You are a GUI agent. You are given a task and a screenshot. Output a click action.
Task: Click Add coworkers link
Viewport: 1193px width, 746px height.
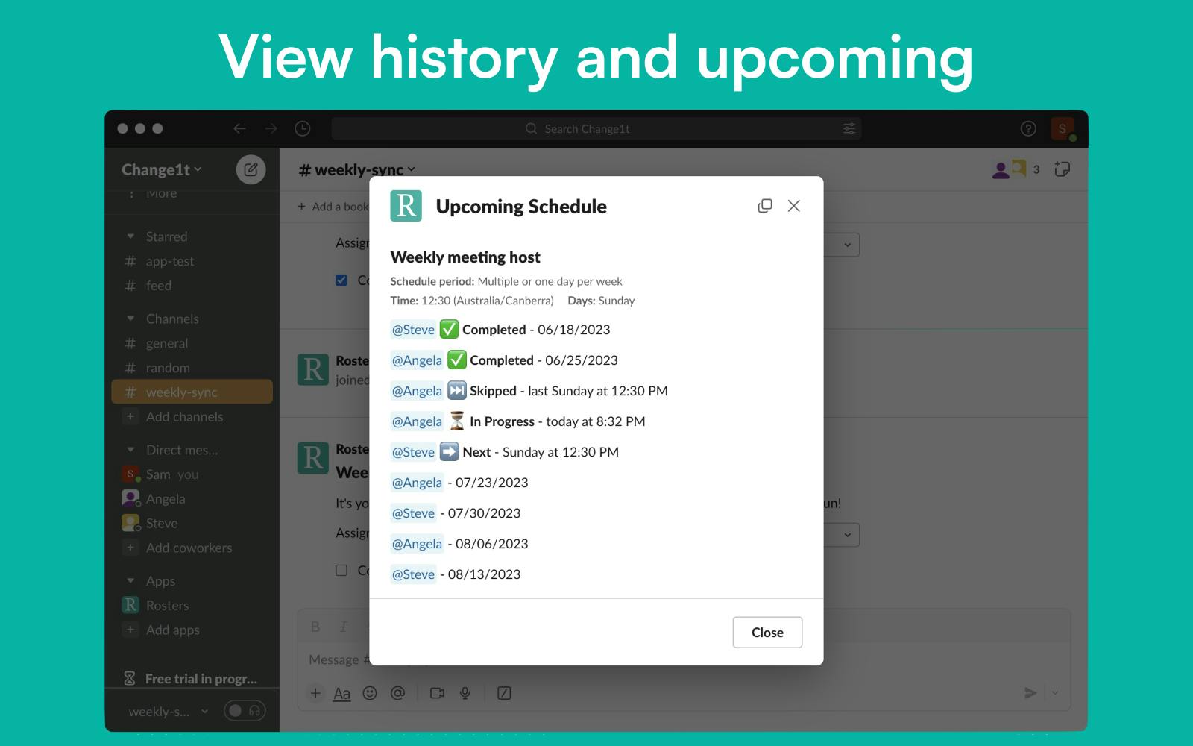(x=189, y=548)
